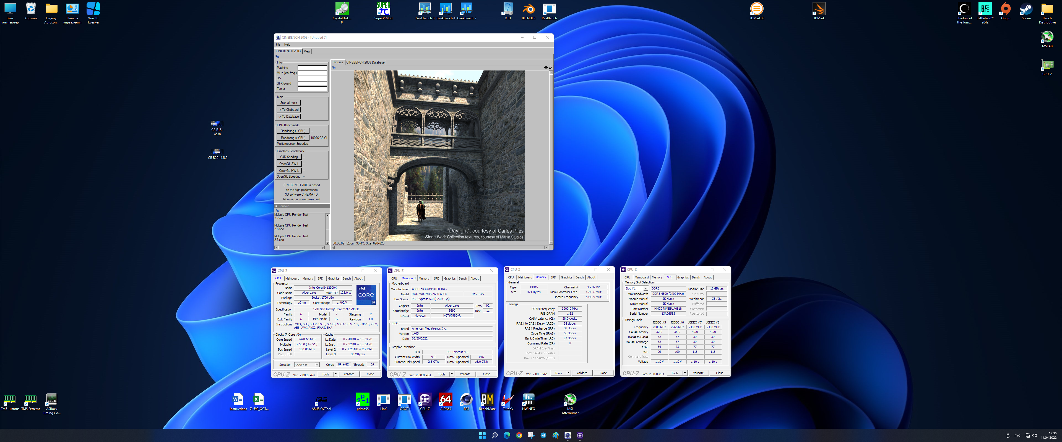The image size is (1062, 442).
Task: Open SPD tab in CPU-Z Mainboard window
Action: (437, 278)
